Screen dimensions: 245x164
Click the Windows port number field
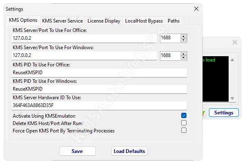tap(170, 56)
